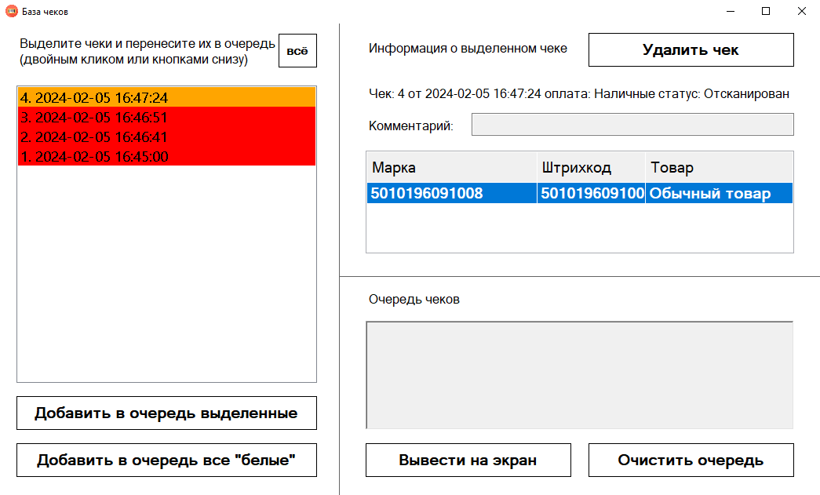Select mark cell 5010196091008 in table
Viewport: 820px width, 495px height.
451,194
